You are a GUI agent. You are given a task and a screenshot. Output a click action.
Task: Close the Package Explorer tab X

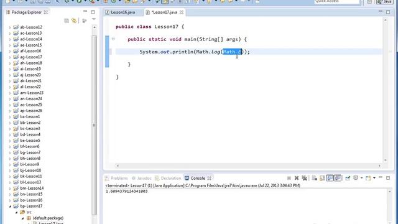(x=45, y=12)
